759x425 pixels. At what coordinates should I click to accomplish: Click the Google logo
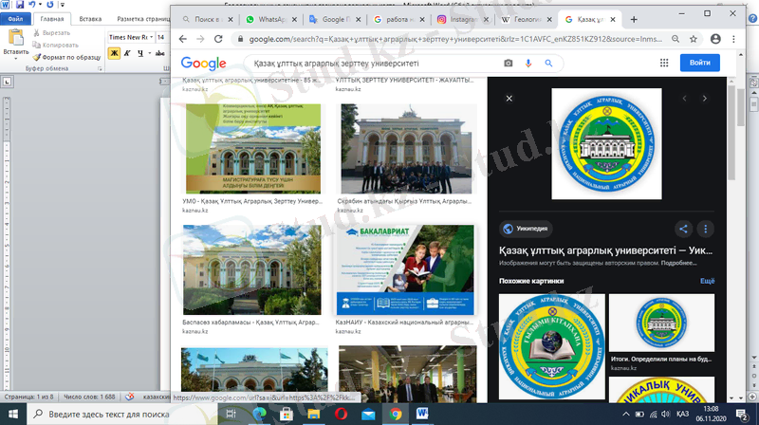(203, 63)
